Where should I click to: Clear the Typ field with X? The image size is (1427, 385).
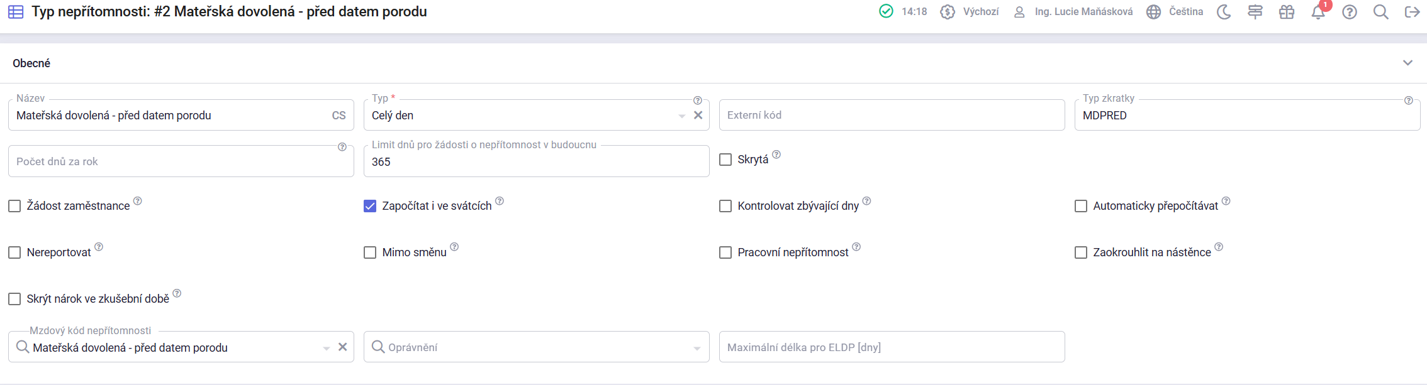coord(698,116)
